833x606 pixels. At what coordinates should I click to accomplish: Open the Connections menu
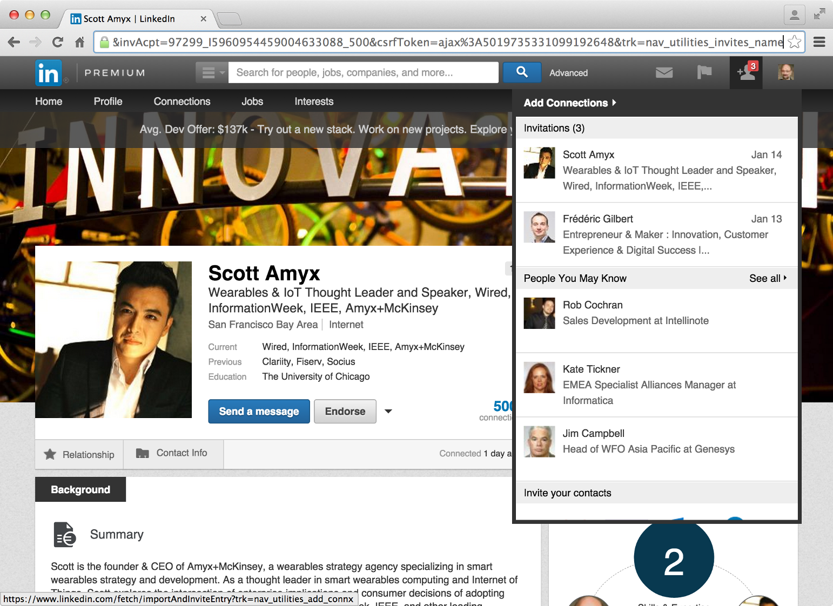click(182, 102)
